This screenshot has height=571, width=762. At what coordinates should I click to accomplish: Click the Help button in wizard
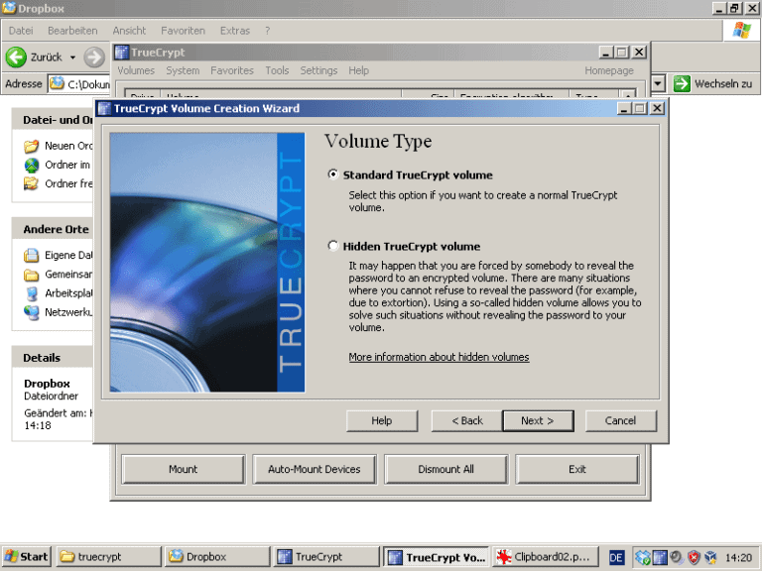tap(382, 420)
